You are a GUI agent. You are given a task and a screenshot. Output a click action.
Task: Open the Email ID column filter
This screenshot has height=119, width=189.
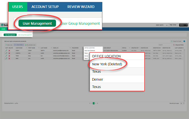[70, 48]
